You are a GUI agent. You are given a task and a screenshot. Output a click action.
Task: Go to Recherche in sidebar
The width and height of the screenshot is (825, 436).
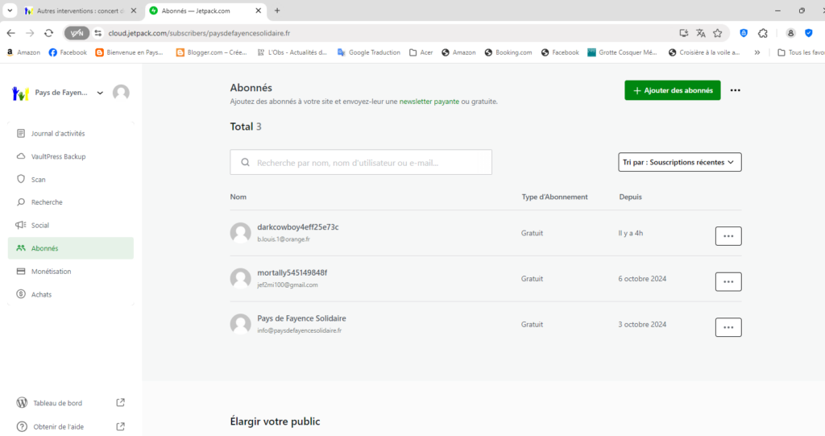[47, 202]
